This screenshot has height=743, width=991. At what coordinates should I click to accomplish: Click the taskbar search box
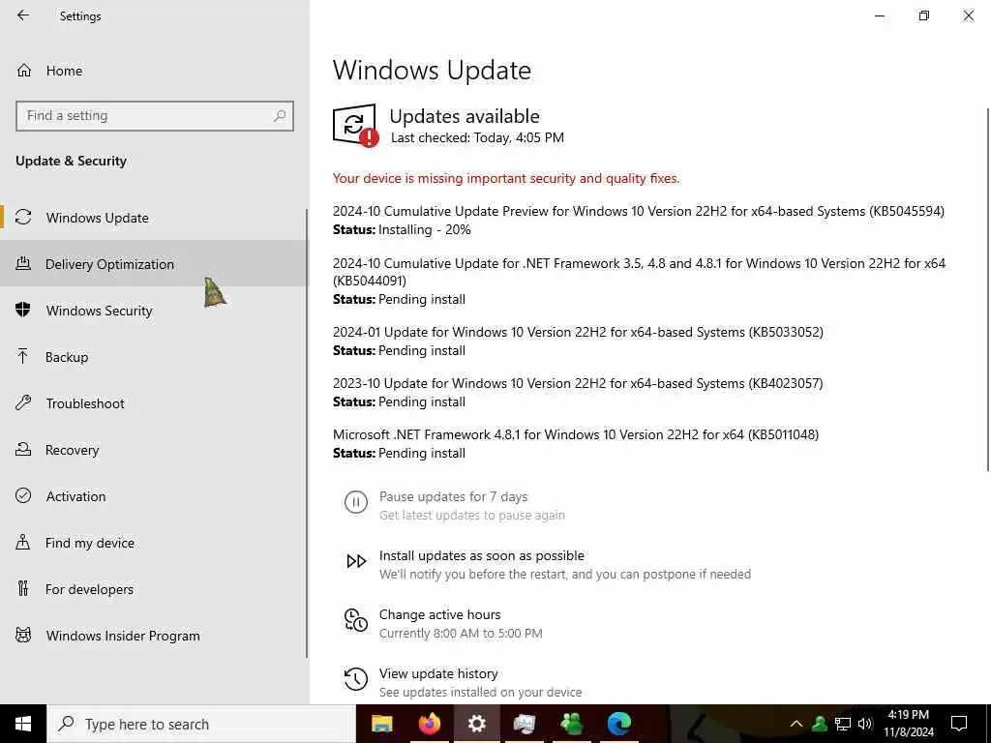tap(201, 724)
